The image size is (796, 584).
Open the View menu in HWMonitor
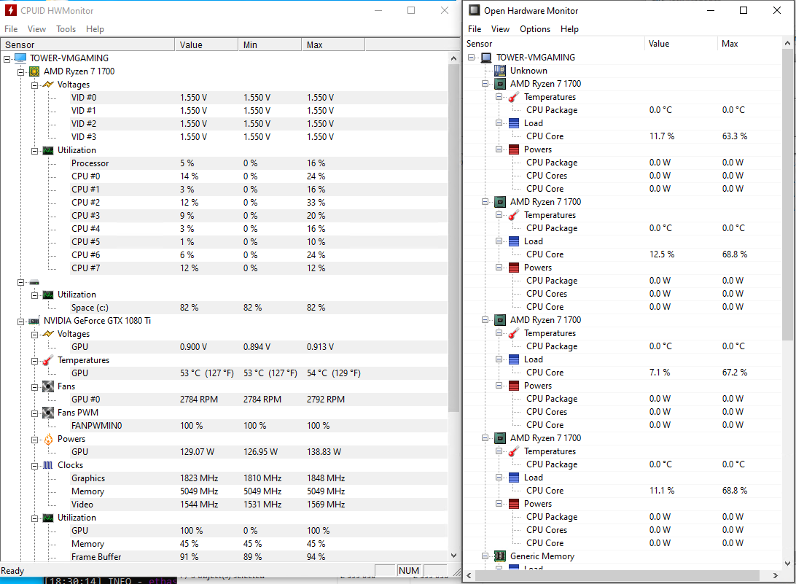36,29
